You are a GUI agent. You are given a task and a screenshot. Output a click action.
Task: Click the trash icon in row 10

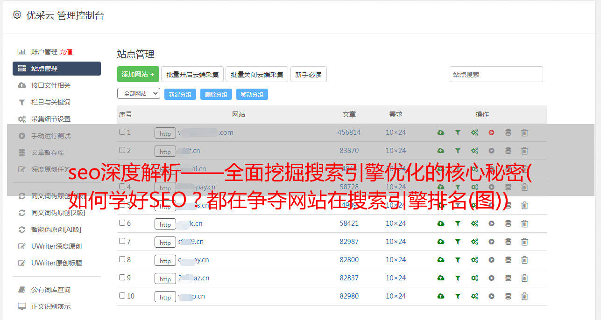click(524, 296)
